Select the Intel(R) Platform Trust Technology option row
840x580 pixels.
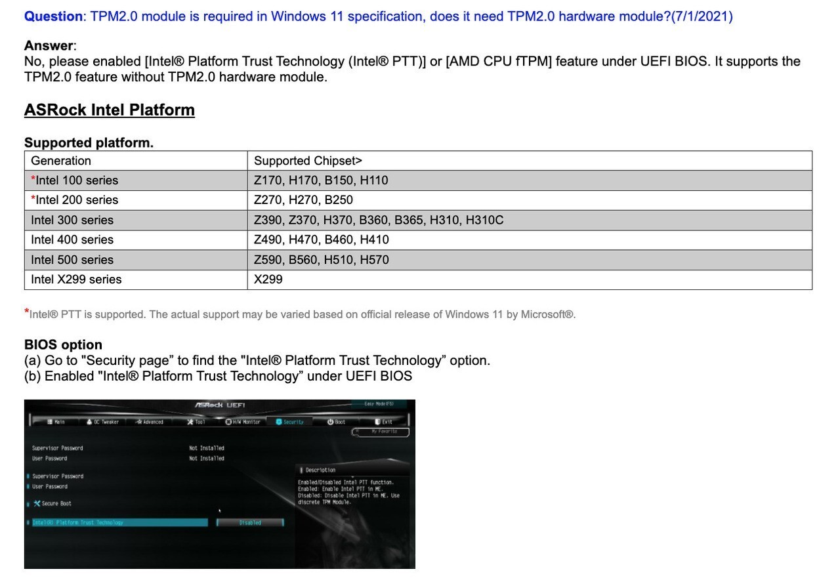click(119, 523)
